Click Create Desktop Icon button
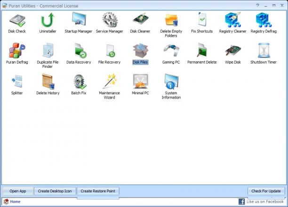Image resolution: width=288 pixels, height=207 pixels. [x=55, y=191]
